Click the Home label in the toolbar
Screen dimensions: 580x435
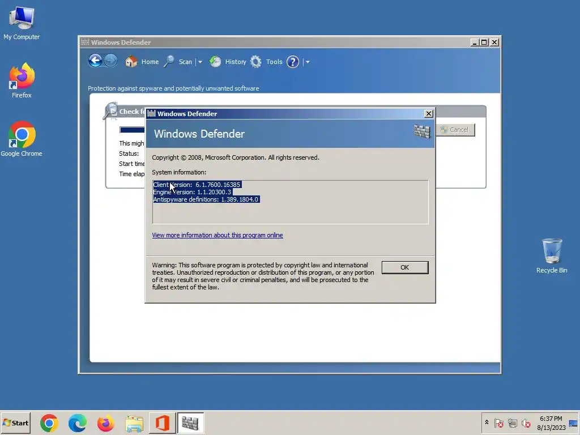click(150, 62)
